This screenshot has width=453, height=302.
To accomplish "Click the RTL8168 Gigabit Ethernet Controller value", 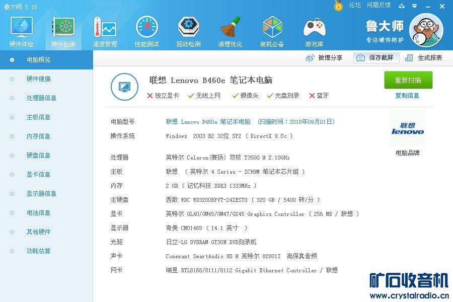I will tap(252, 270).
